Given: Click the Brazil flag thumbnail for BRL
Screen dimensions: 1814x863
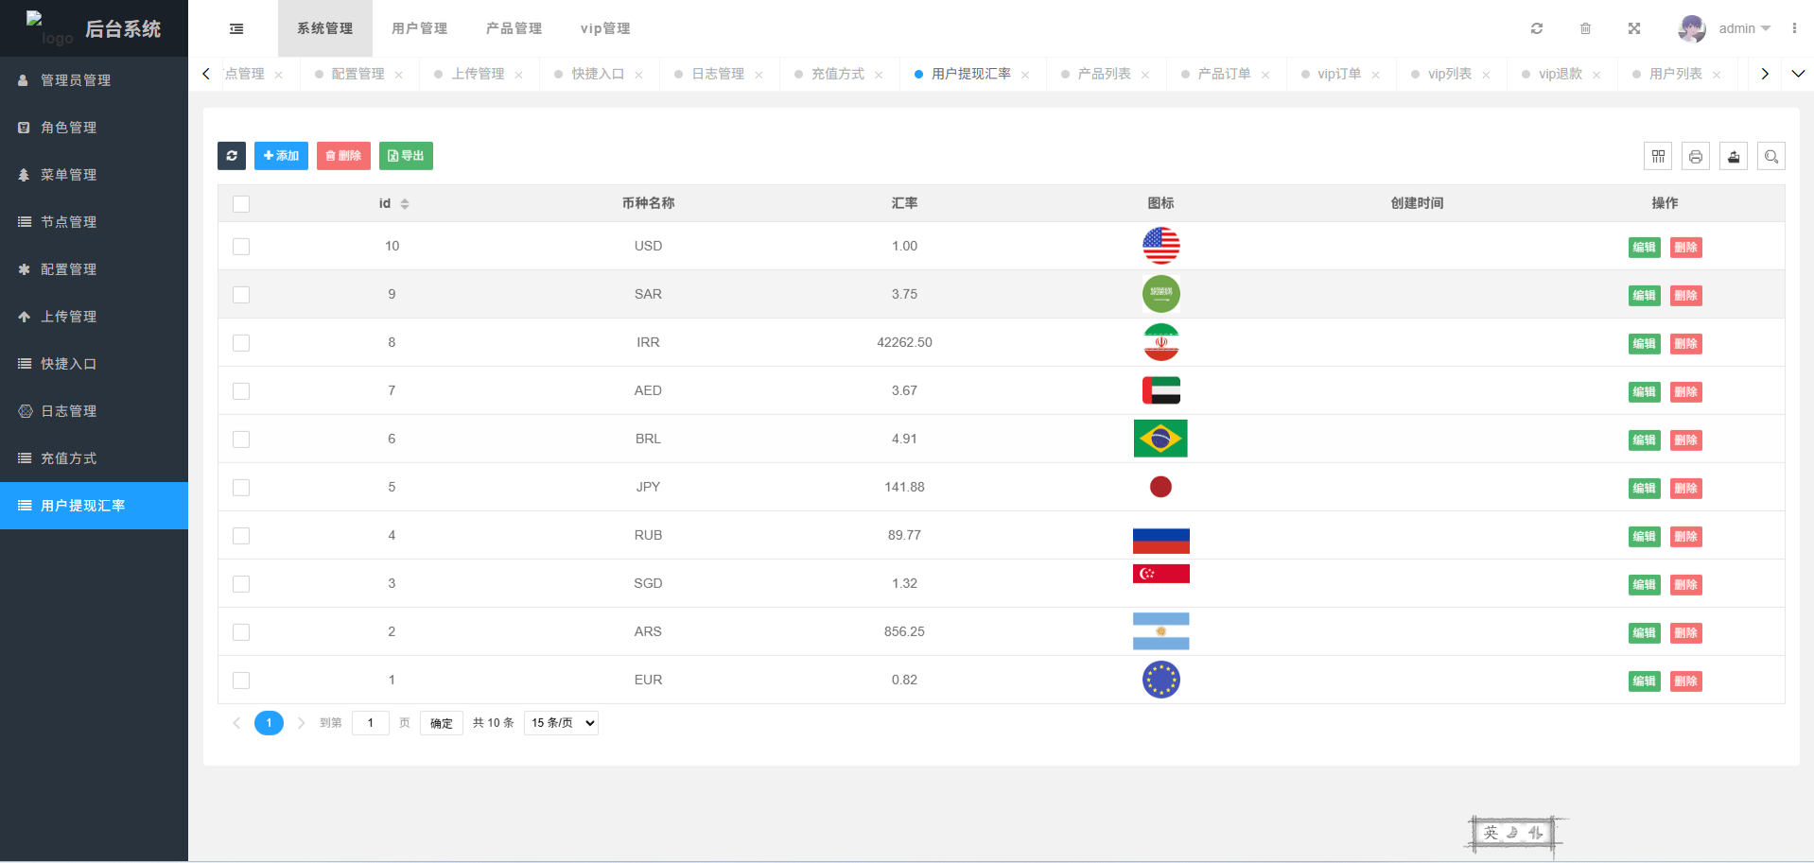Looking at the screenshot, I should 1160,439.
